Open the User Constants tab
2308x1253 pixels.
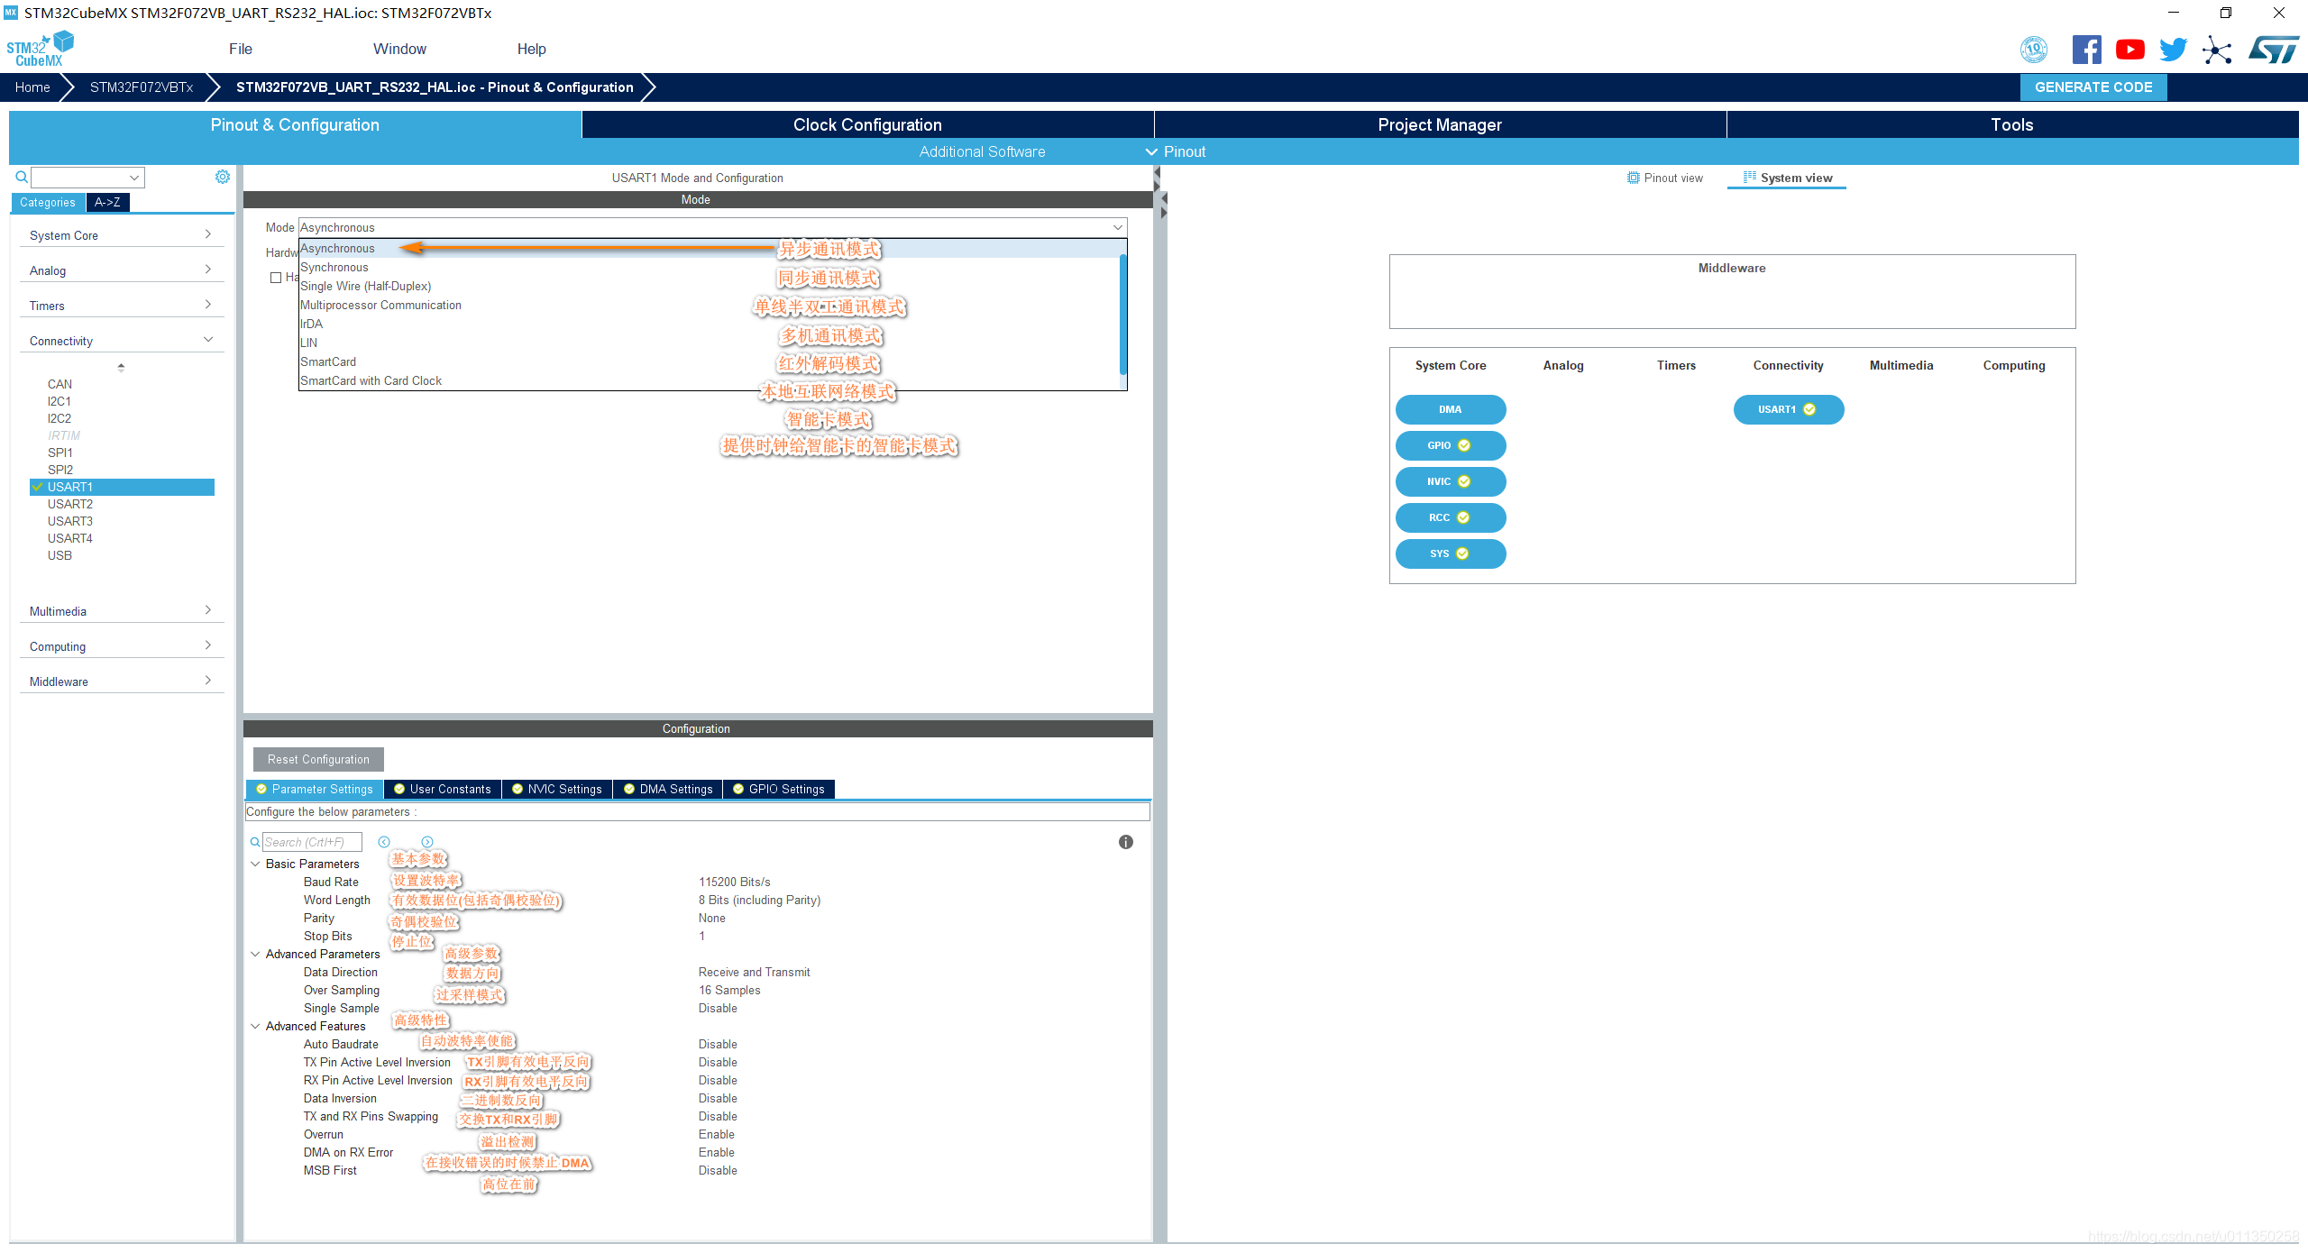(x=443, y=789)
